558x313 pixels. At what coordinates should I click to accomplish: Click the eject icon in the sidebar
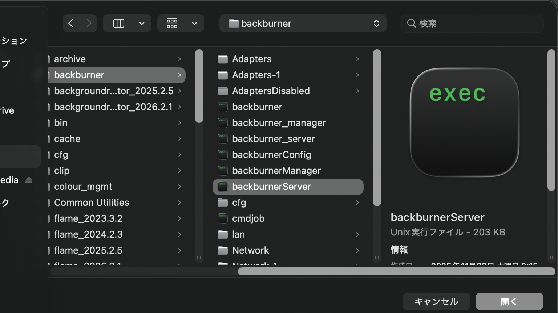point(29,180)
